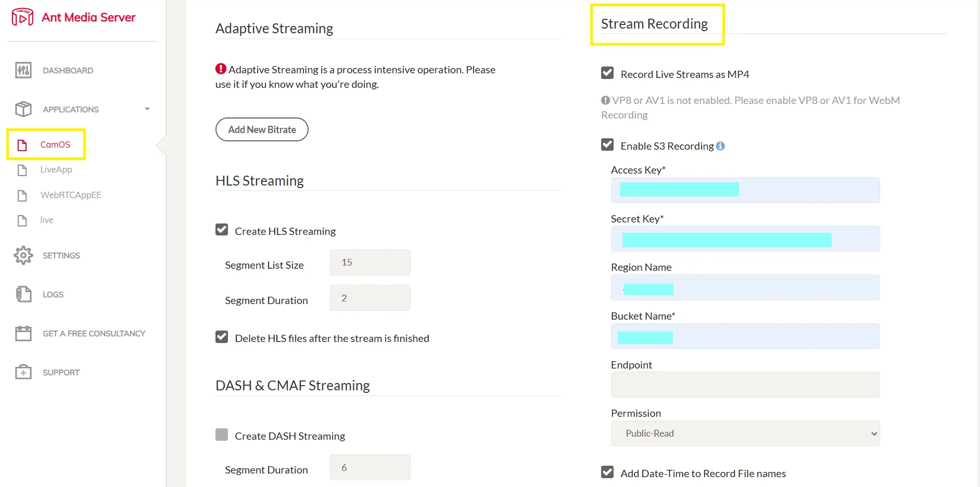Click the HLS Streaming heading

(x=260, y=181)
